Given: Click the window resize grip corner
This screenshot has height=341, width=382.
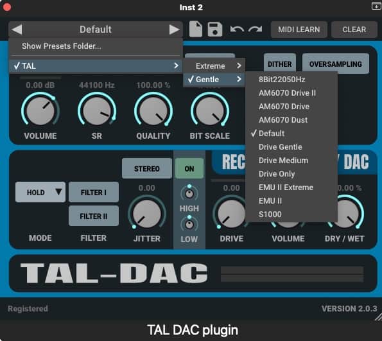Looking at the screenshot, I should pyautogui.click(x=378, y=317).
